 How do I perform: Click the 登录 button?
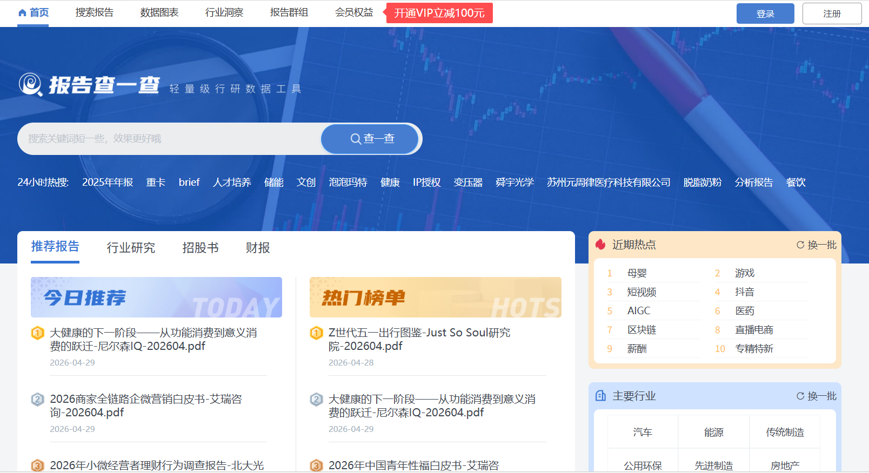click(765, 13)
